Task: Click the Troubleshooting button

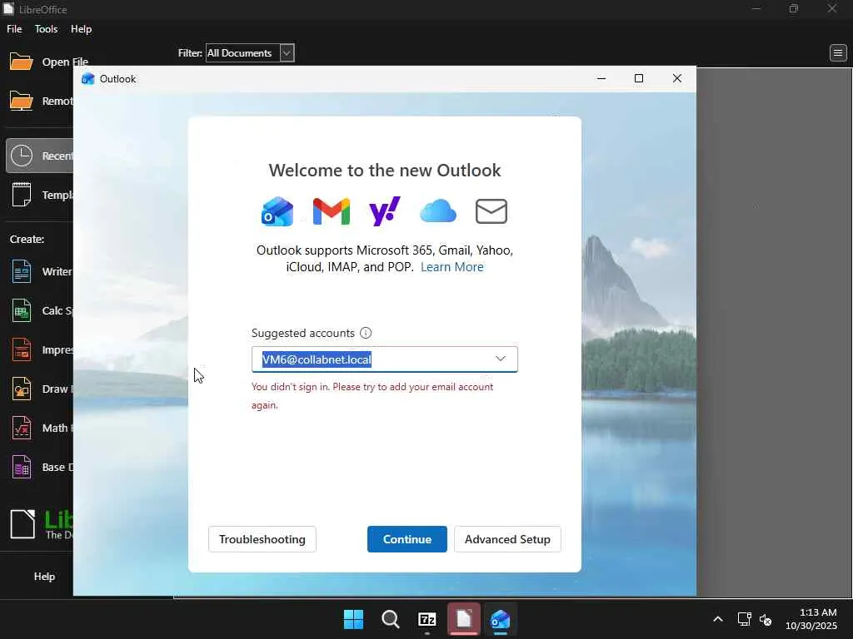Action: click(x=262, y=539)
